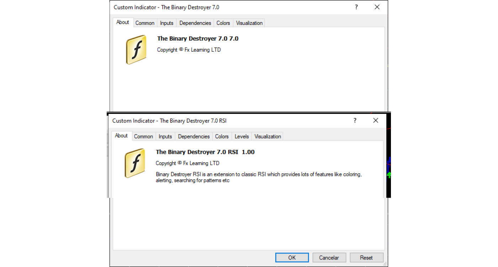Click the heading 'The Binary Destroyer 7.0 7.0'
The image size is (498, 267).
198,39
